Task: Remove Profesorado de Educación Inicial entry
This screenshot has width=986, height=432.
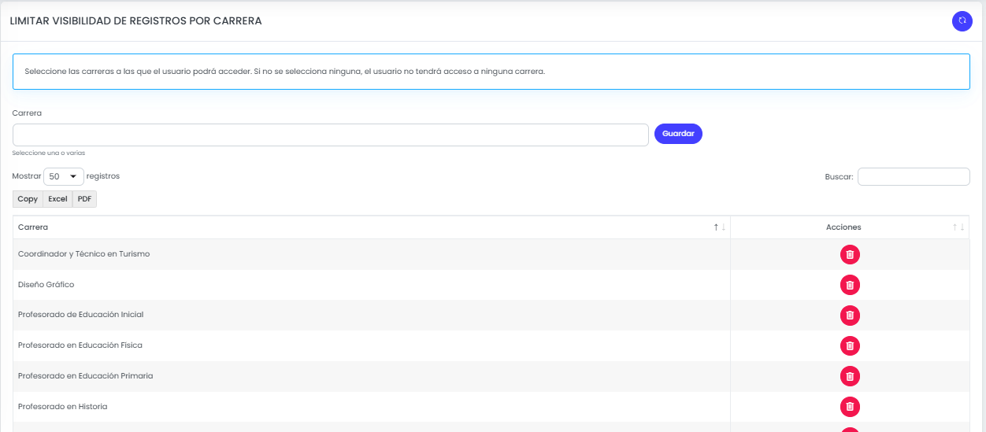Action: pos(850,316)
